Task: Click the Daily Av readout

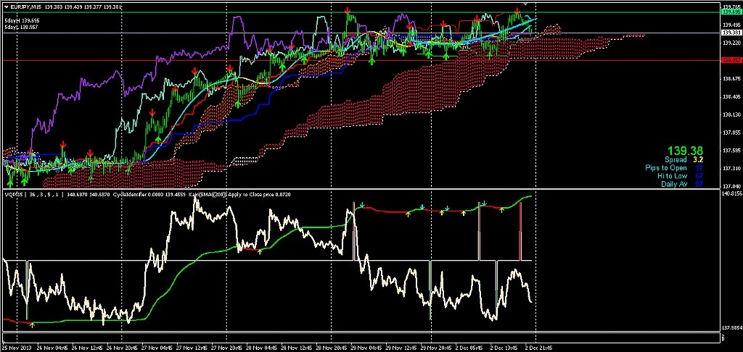Action: point(682,184)
